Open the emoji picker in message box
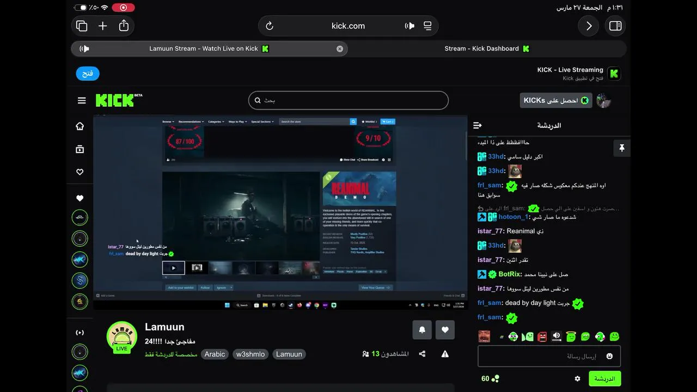This screenshot has width=697, height=392. click(609, 356)
